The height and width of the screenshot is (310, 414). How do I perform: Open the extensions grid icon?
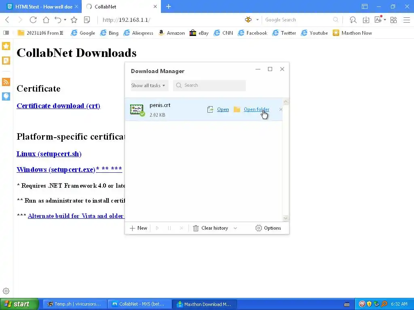pyautogui.click(x=393, y=20)
